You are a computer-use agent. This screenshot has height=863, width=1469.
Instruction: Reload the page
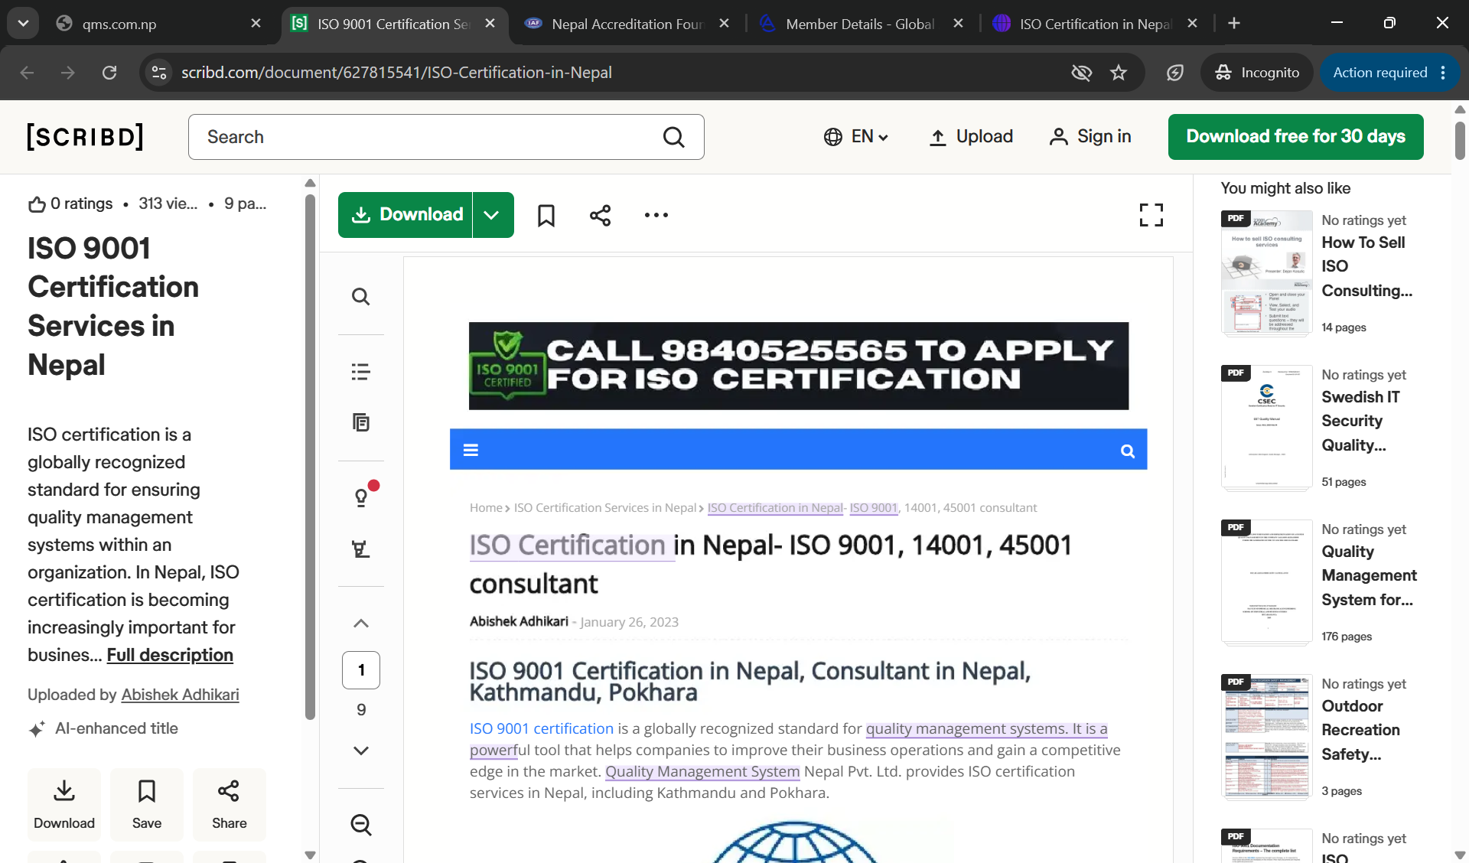[109, 73]
